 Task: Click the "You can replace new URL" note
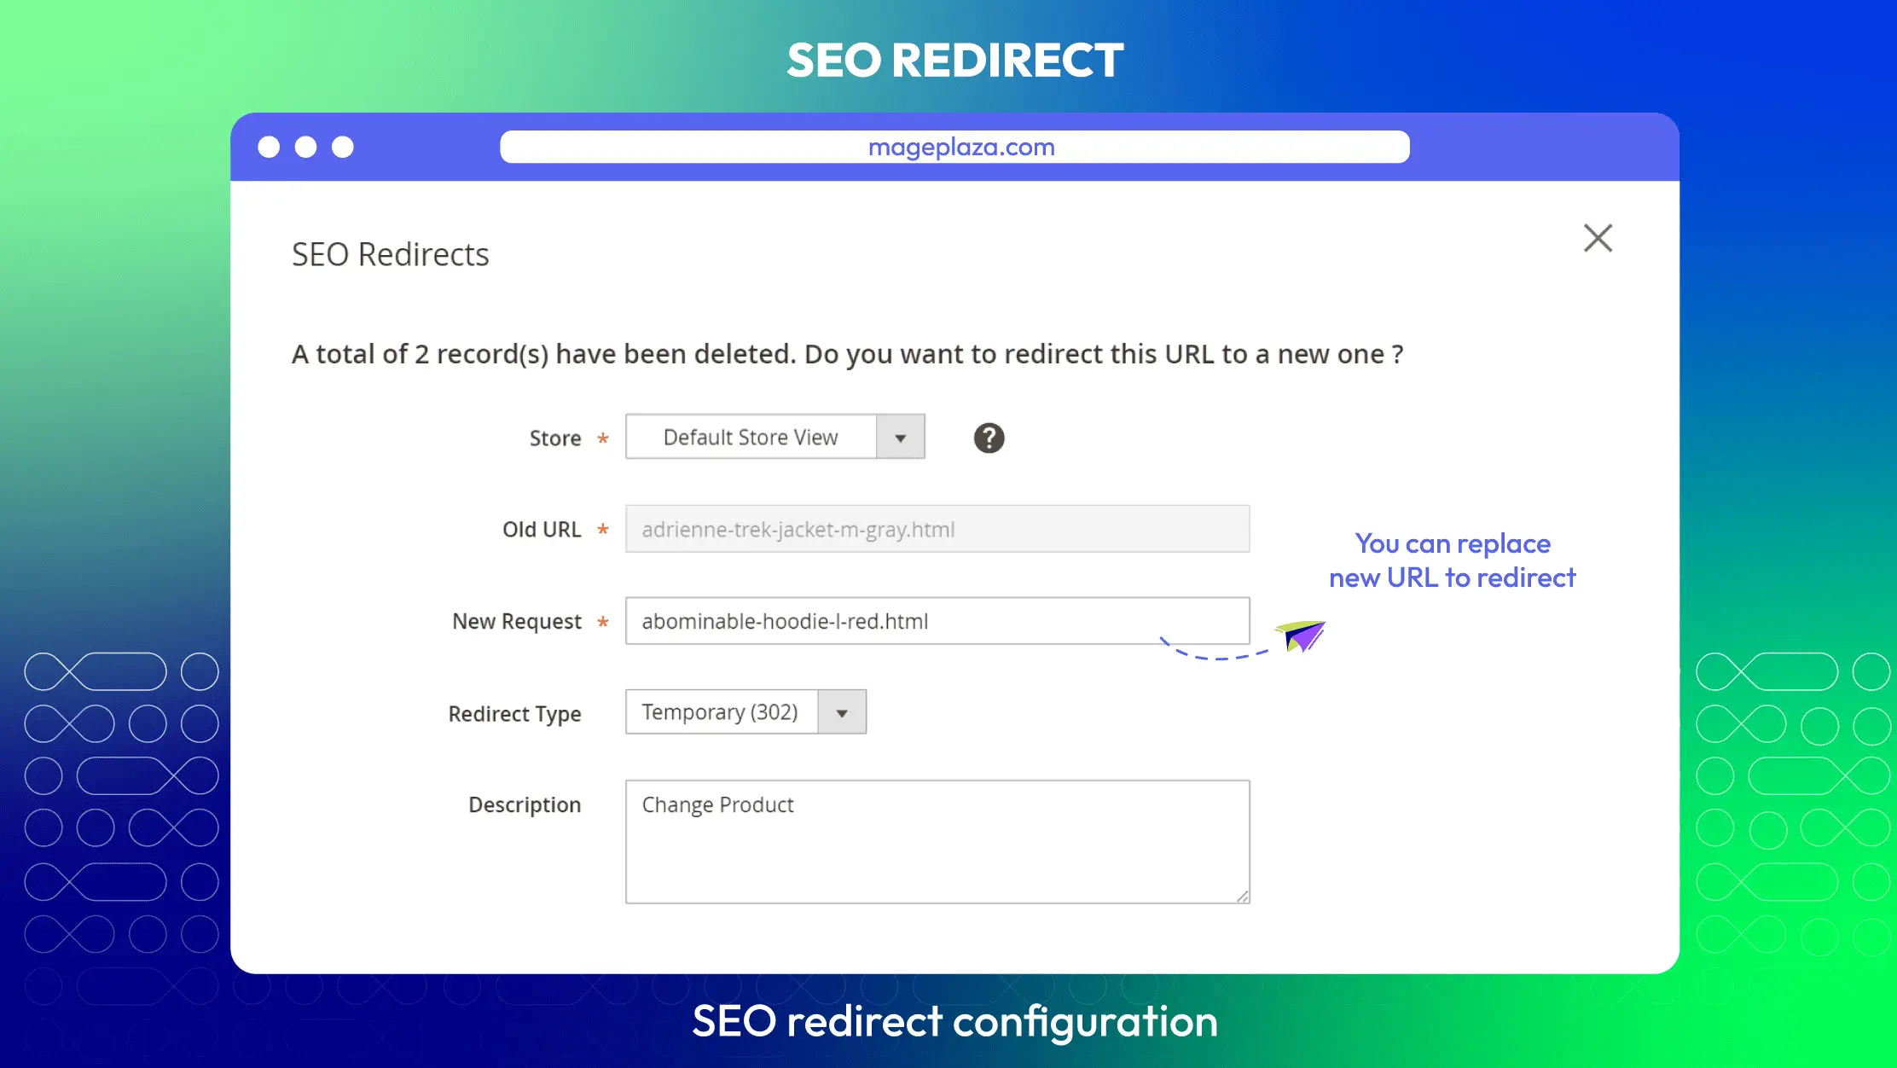pos(1453,560)
